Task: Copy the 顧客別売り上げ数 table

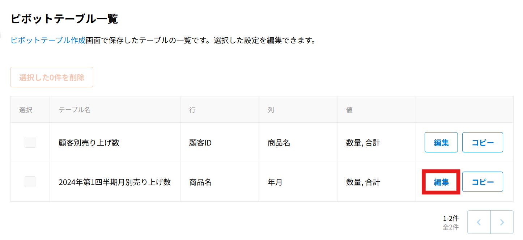Action: pyautogui.click(x=482, y=142)
